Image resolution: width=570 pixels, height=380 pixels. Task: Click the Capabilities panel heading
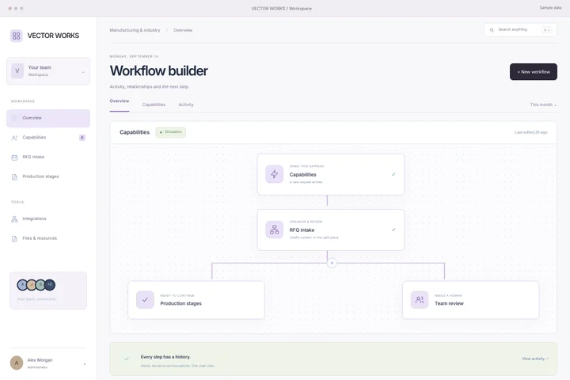tap(135, 132)
